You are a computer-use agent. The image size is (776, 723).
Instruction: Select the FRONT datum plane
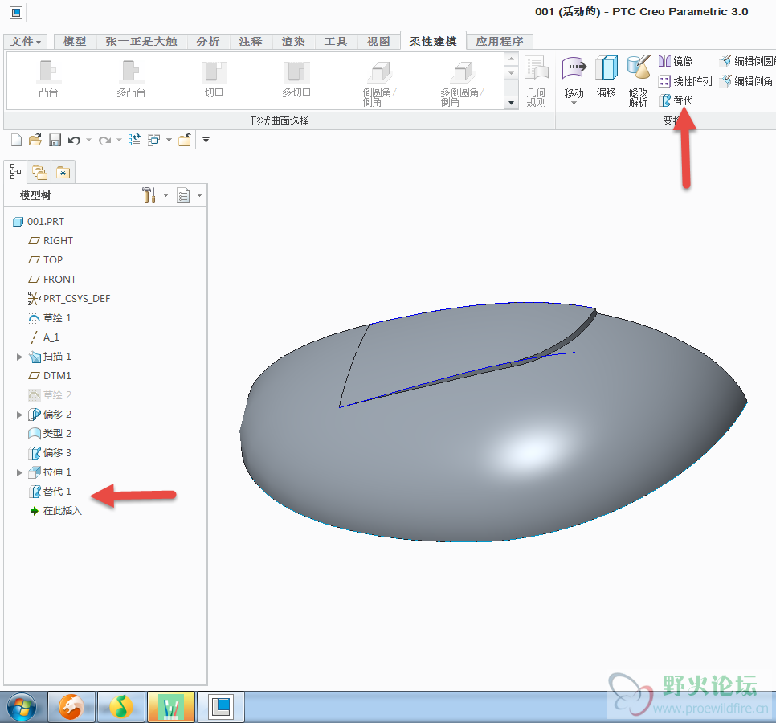(x=52, y=280)
